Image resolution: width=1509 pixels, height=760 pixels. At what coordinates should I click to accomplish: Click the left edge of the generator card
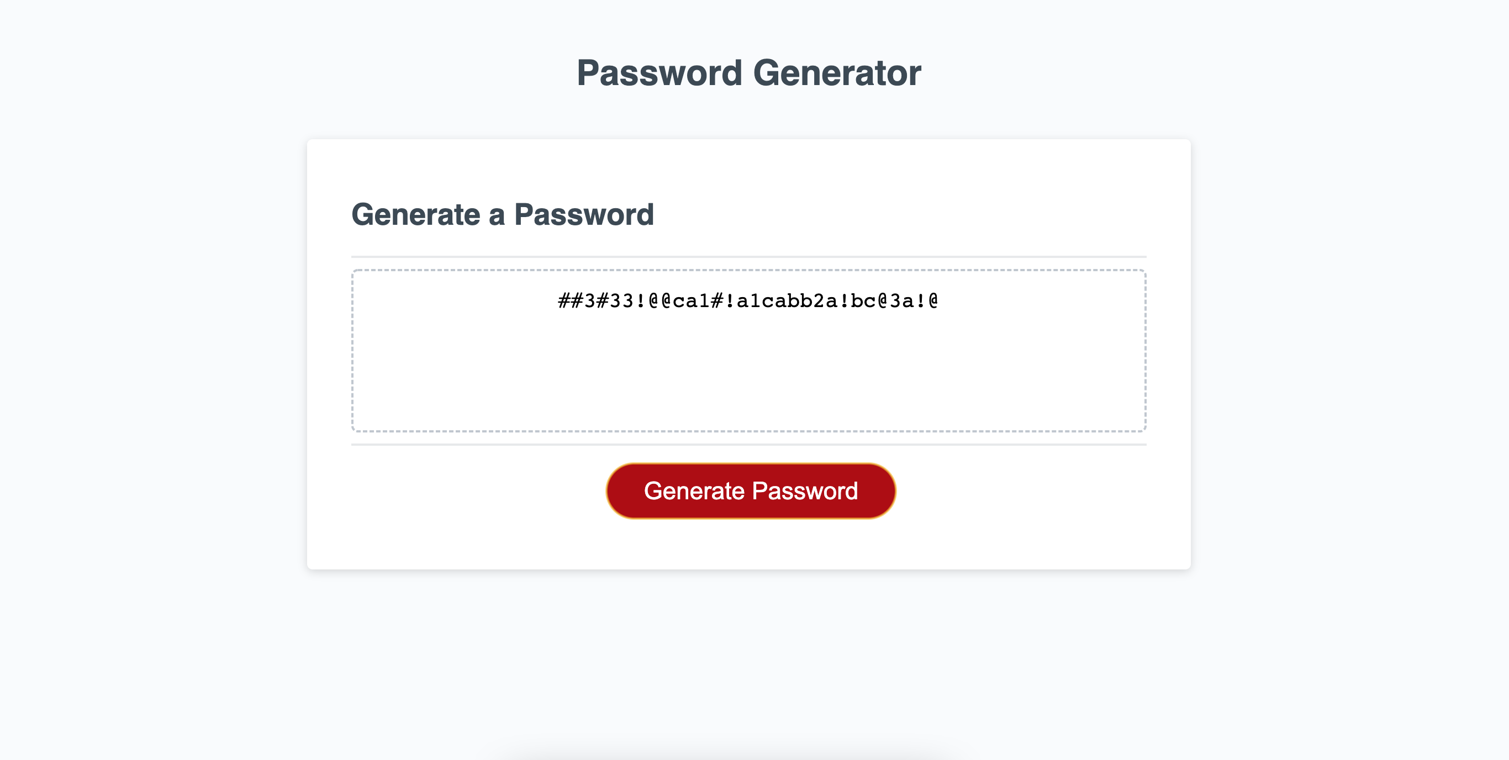(309, 352)
